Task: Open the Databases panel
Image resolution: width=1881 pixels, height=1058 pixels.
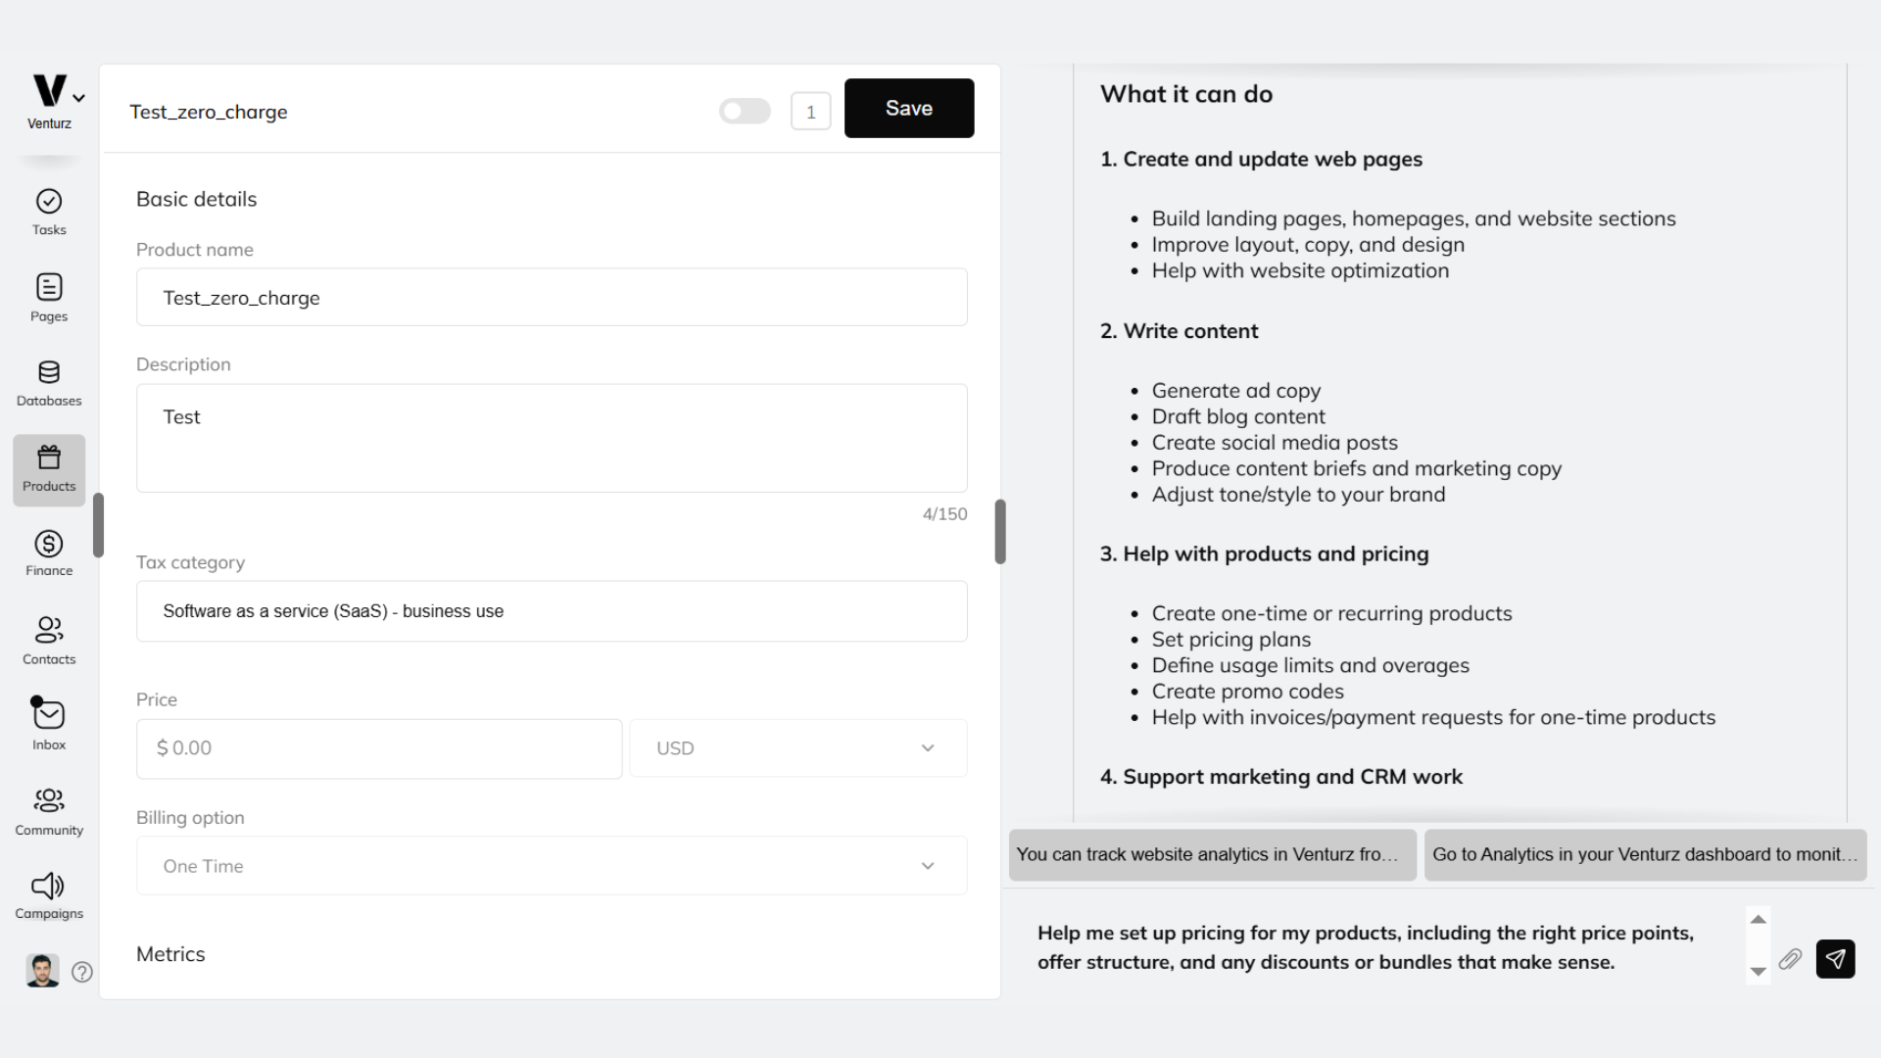Action: pos(48,382)
